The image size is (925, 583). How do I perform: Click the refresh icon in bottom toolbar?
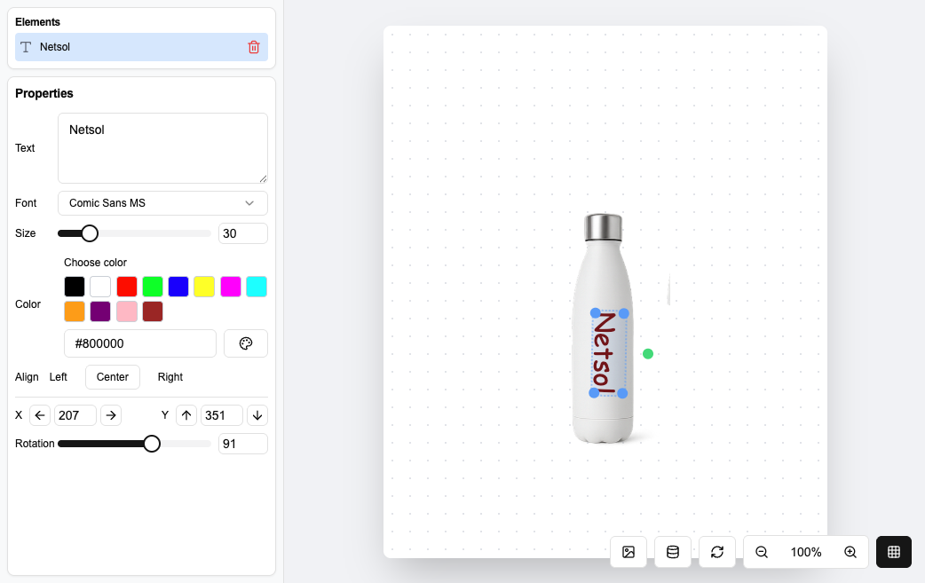tap(717, 552)
